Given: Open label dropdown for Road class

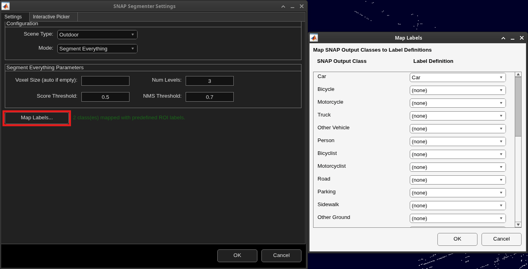Looking at the screenshot, I should click(458, 180).
